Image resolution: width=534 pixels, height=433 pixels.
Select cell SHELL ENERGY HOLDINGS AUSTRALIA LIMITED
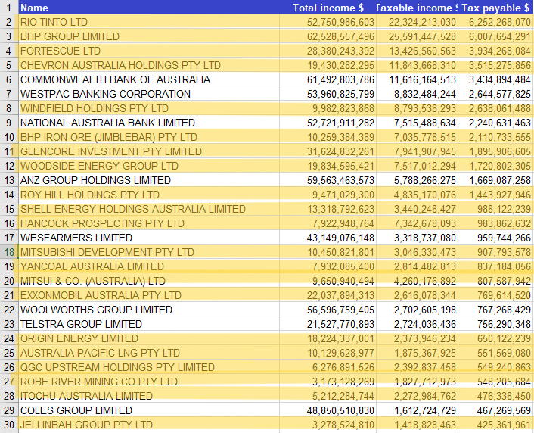149,209
